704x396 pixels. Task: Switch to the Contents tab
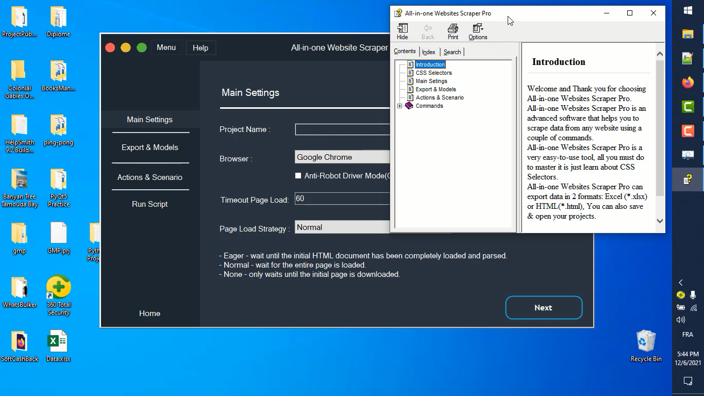pos(405,51)
